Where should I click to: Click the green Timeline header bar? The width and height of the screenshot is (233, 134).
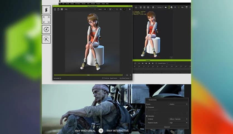point(162,60)
